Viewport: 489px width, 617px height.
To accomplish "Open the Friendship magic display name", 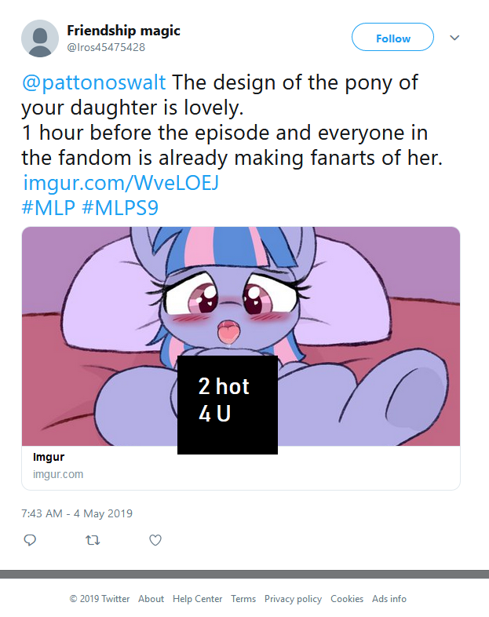I will point(123,31).
